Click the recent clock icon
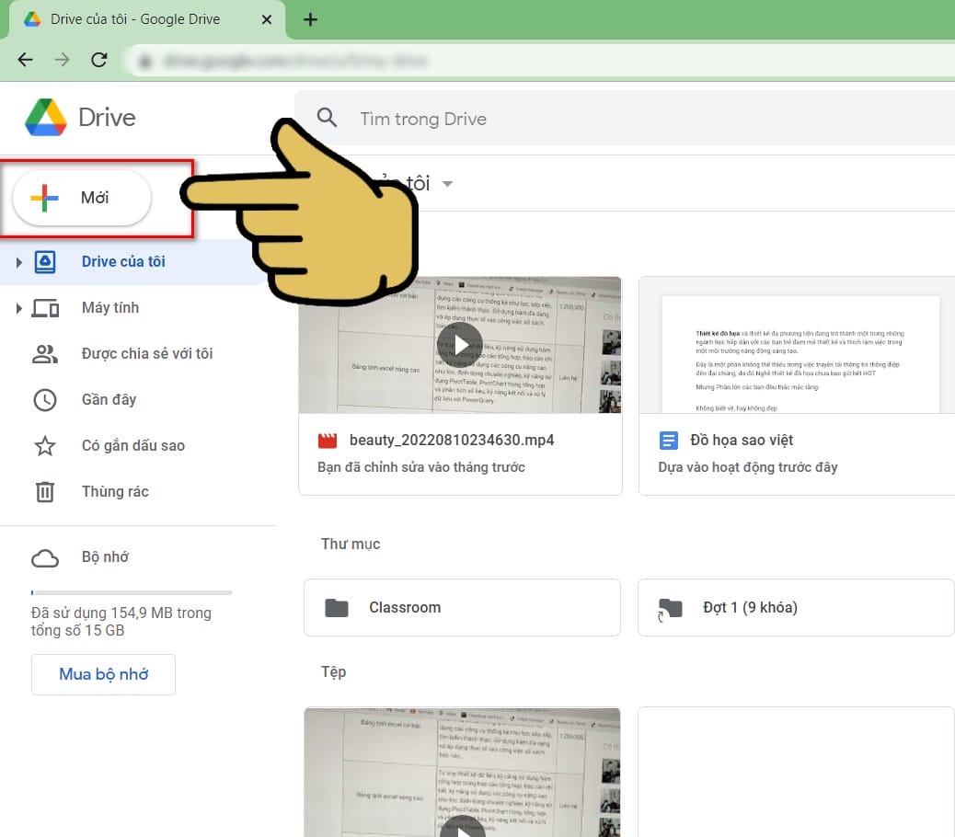This screenshot has height=837, width=955. (44, 400)
